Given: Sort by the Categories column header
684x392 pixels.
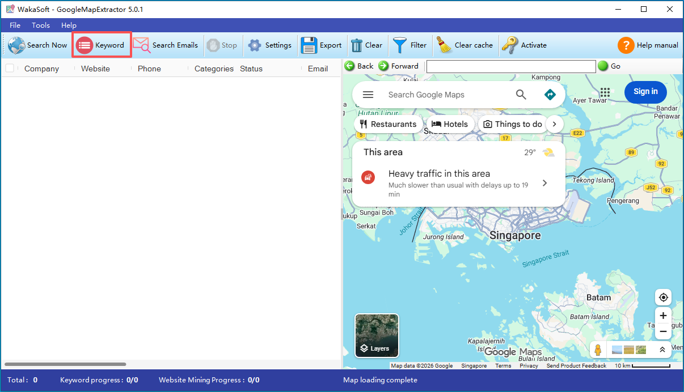Looking at the screenshot, I should (x=214, y=69).
